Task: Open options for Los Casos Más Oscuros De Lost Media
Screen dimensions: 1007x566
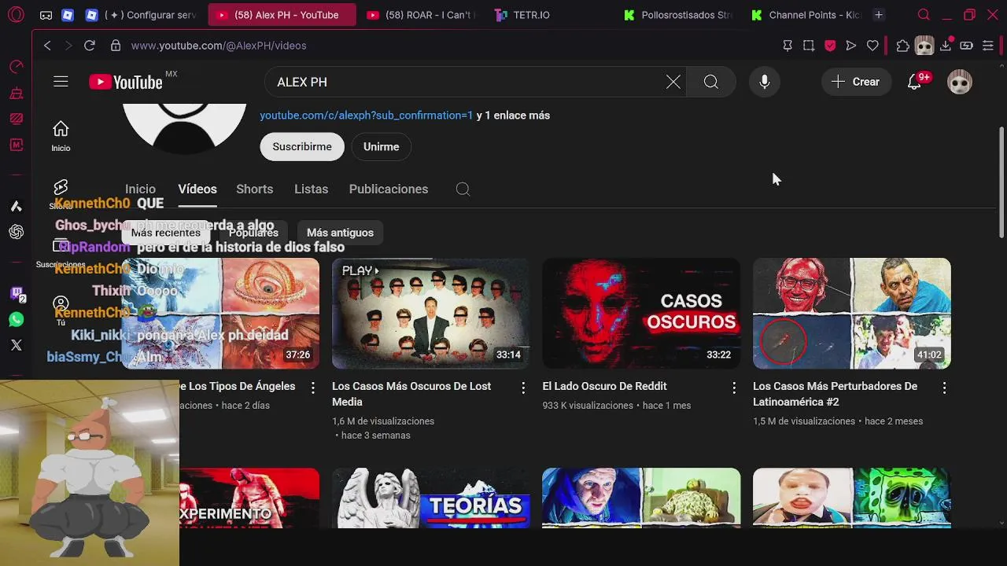Action: (x=523, y=388)
